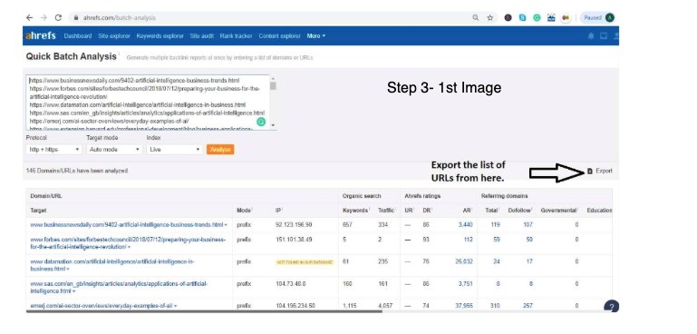697x334 pixels.
Task: Click the address bar URL ahrefs.com/batch-analysis
Action: tap(119, 18)
